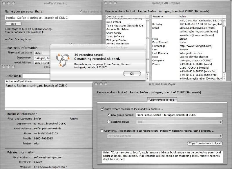The width and height of the screenshot is (232, 169).
Task: Switch to the Copy remote to local tab
Action: (162, 100)
